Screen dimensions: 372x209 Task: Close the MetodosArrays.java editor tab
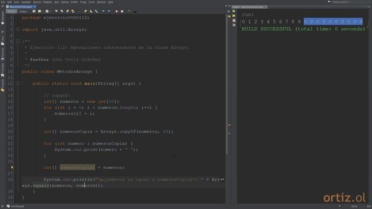tap(35, 7)
